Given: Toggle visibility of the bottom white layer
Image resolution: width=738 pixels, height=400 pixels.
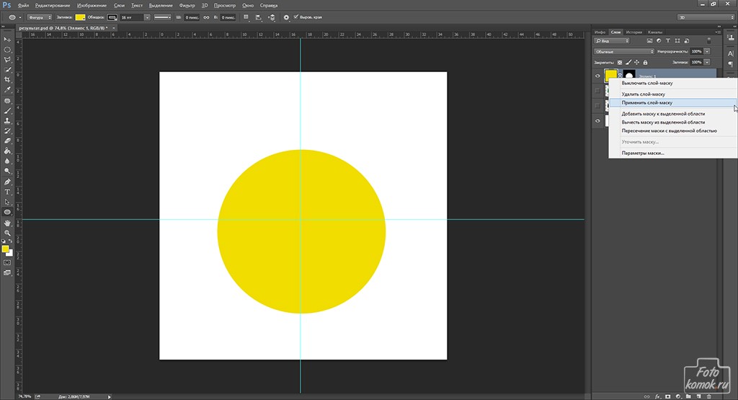Looking at the screenshot, I should [x=597, y=121].
